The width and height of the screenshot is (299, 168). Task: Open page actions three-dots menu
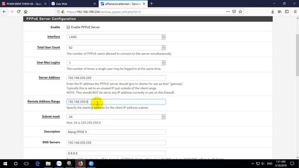click(x=228, y=12)
